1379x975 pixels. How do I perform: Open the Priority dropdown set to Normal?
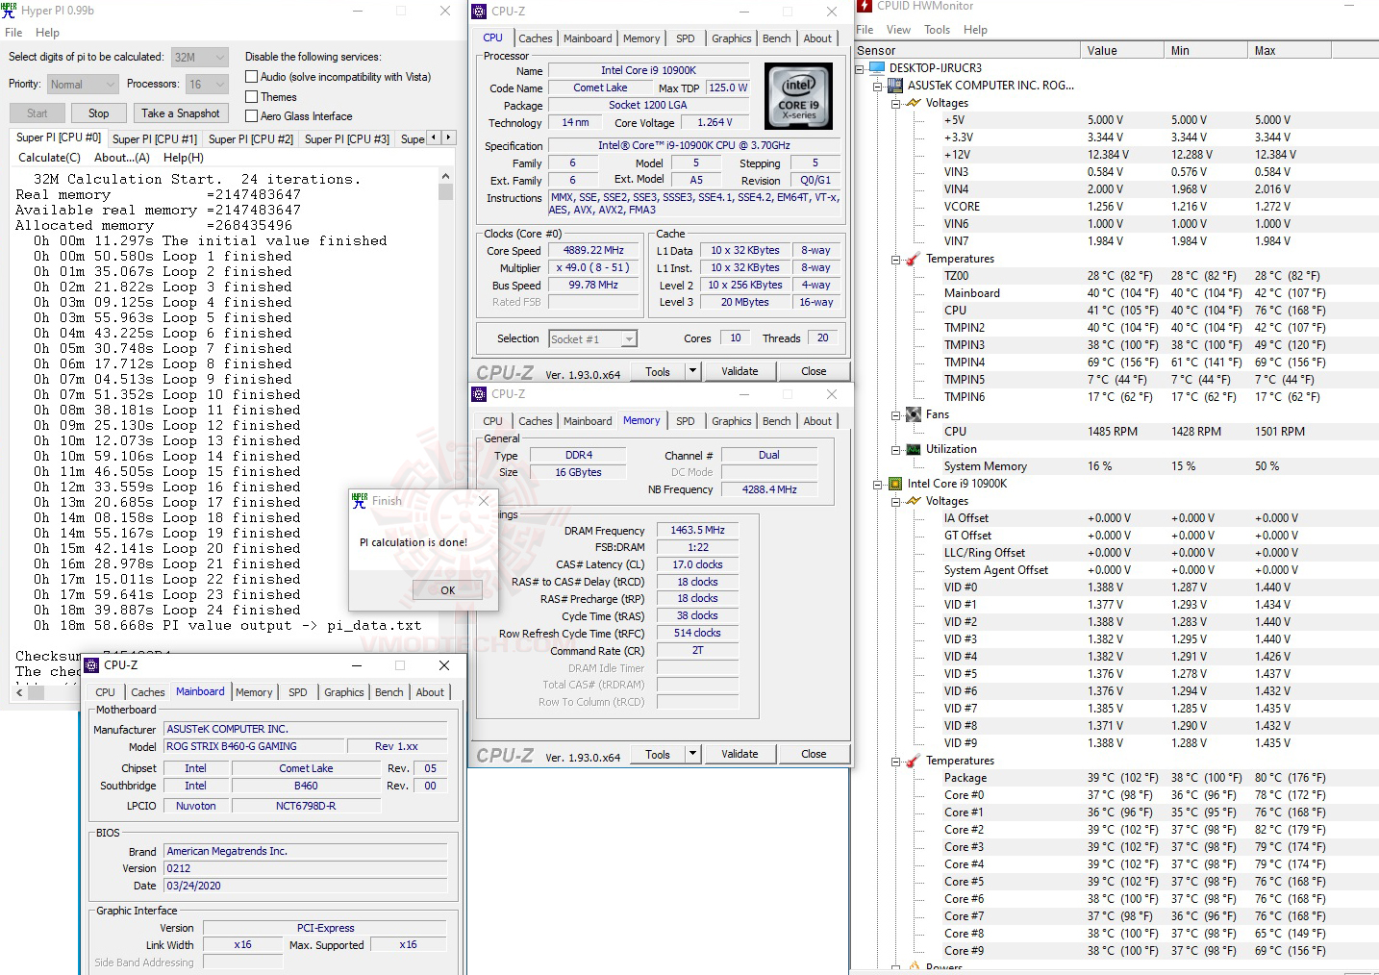pos(83,85)
